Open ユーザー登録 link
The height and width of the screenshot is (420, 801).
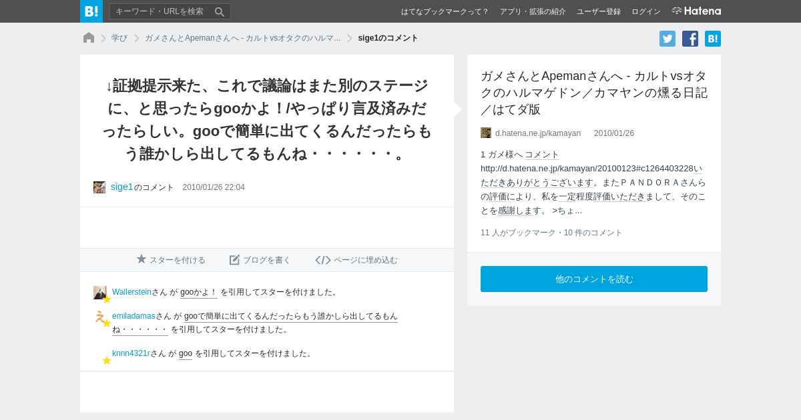coord(599,11)
